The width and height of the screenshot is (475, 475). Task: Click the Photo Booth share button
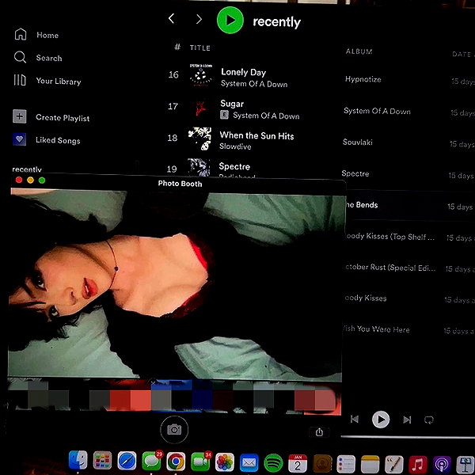click(319, 432)
